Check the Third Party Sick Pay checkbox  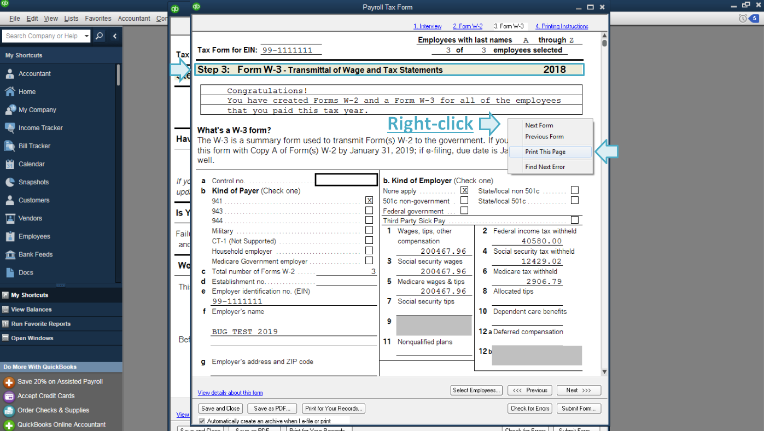pyautogui.click(x=575, y=220)
